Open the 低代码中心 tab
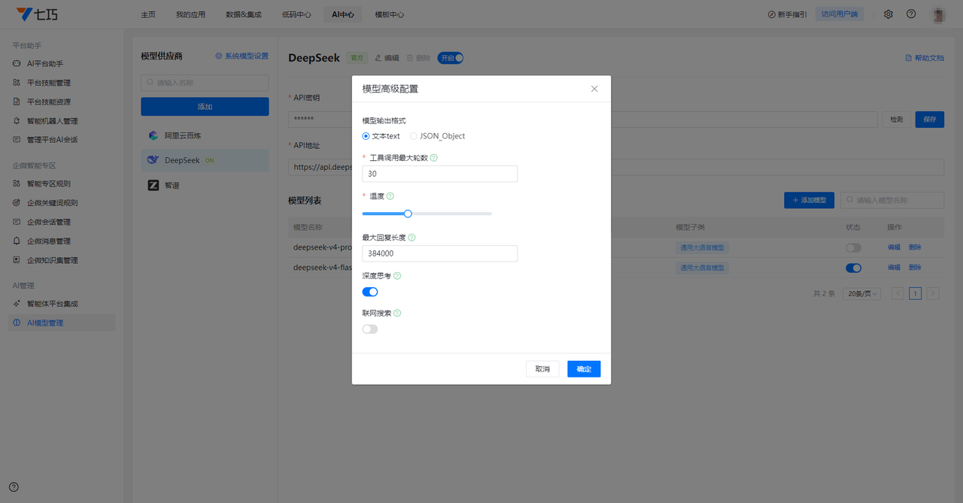963x503 pixels. pyautogui.click(x=296, y=14)
